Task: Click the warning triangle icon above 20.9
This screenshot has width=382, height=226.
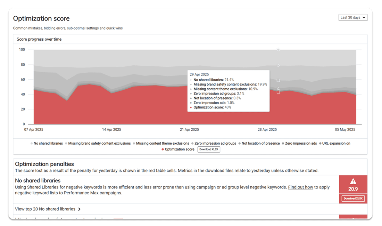Action: pos(353,181)
